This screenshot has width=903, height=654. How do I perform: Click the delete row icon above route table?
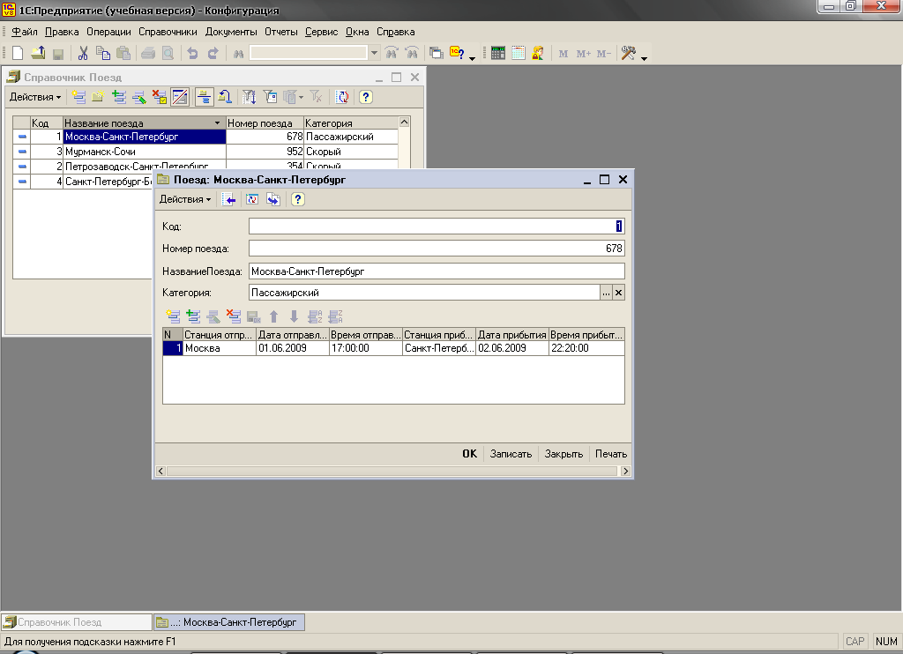233,316
